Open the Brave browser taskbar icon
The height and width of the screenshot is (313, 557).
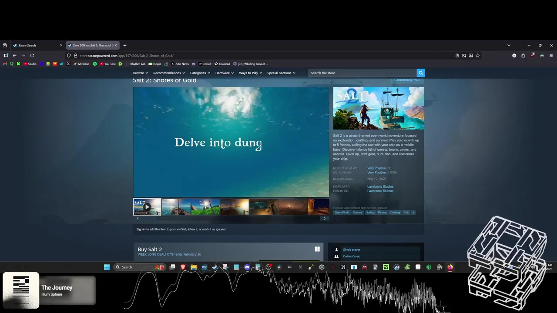click(183, 267)
